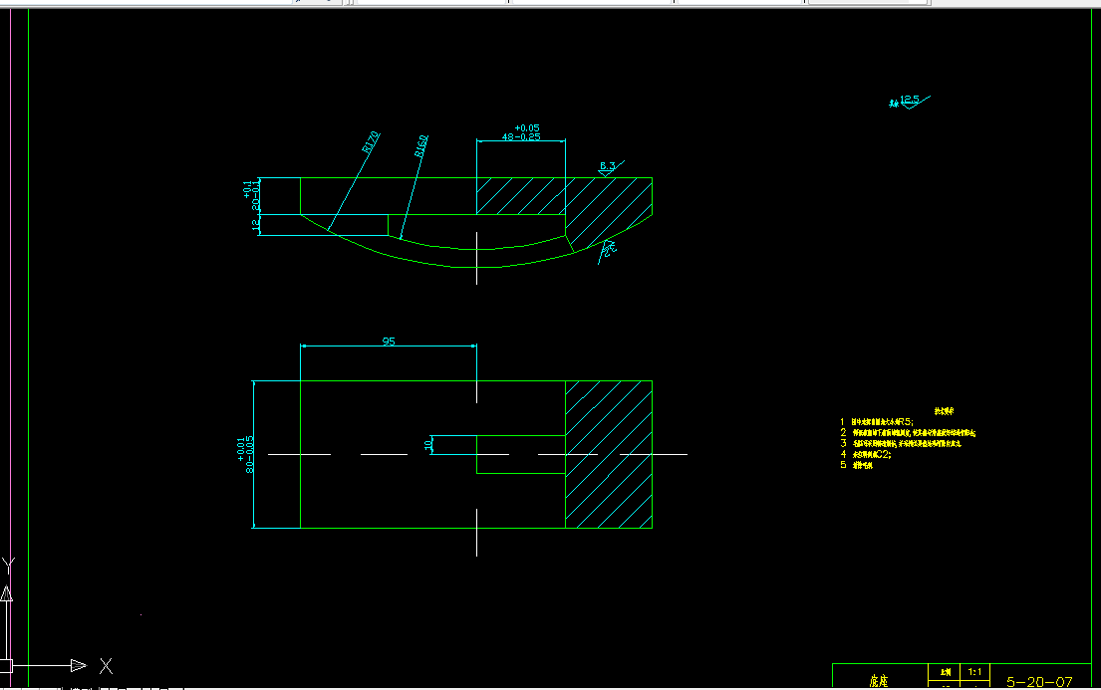
Task: Select technical note 1 mentioning R5
Action: (877, 422)
